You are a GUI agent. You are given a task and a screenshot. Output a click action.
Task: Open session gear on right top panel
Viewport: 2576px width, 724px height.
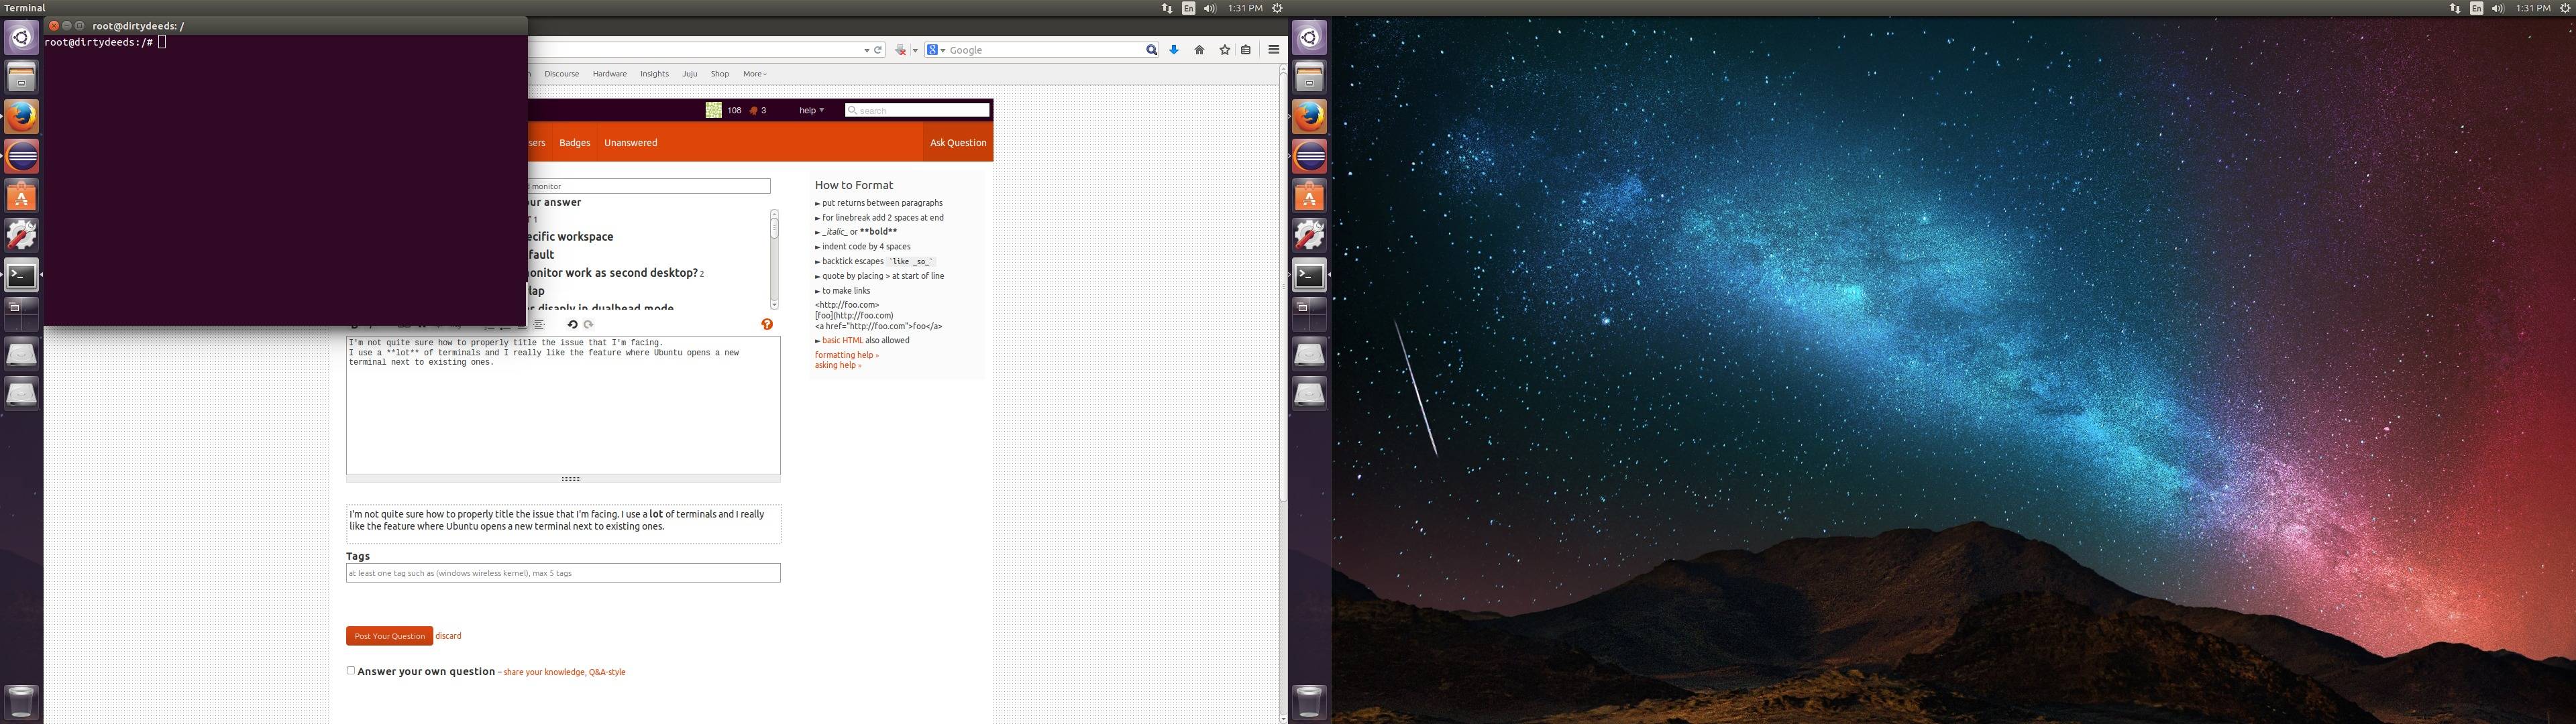[x=2565, y=8]
